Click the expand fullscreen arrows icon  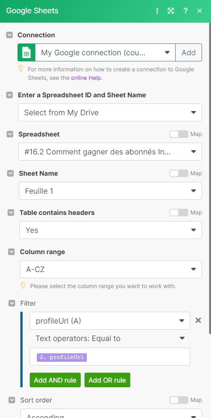[171, 11]
